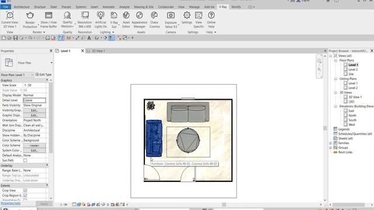Click the View Scale 1 : 50 field

point(34,85)
